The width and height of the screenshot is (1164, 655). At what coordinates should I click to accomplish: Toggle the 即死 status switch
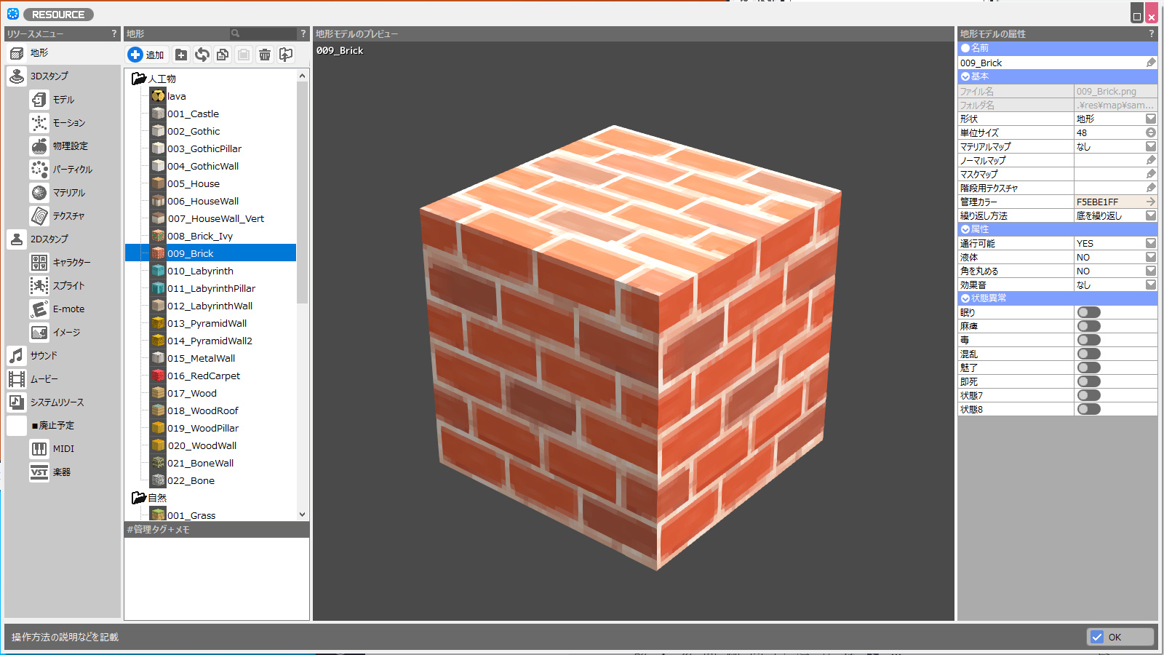(x=1088, y=381)
